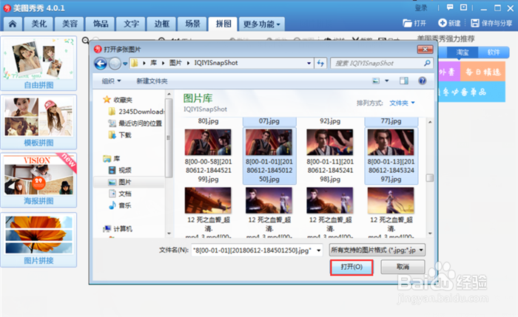The image size is (518, 317).
Task: Click the 取消 button
Action: coord(403,267)
